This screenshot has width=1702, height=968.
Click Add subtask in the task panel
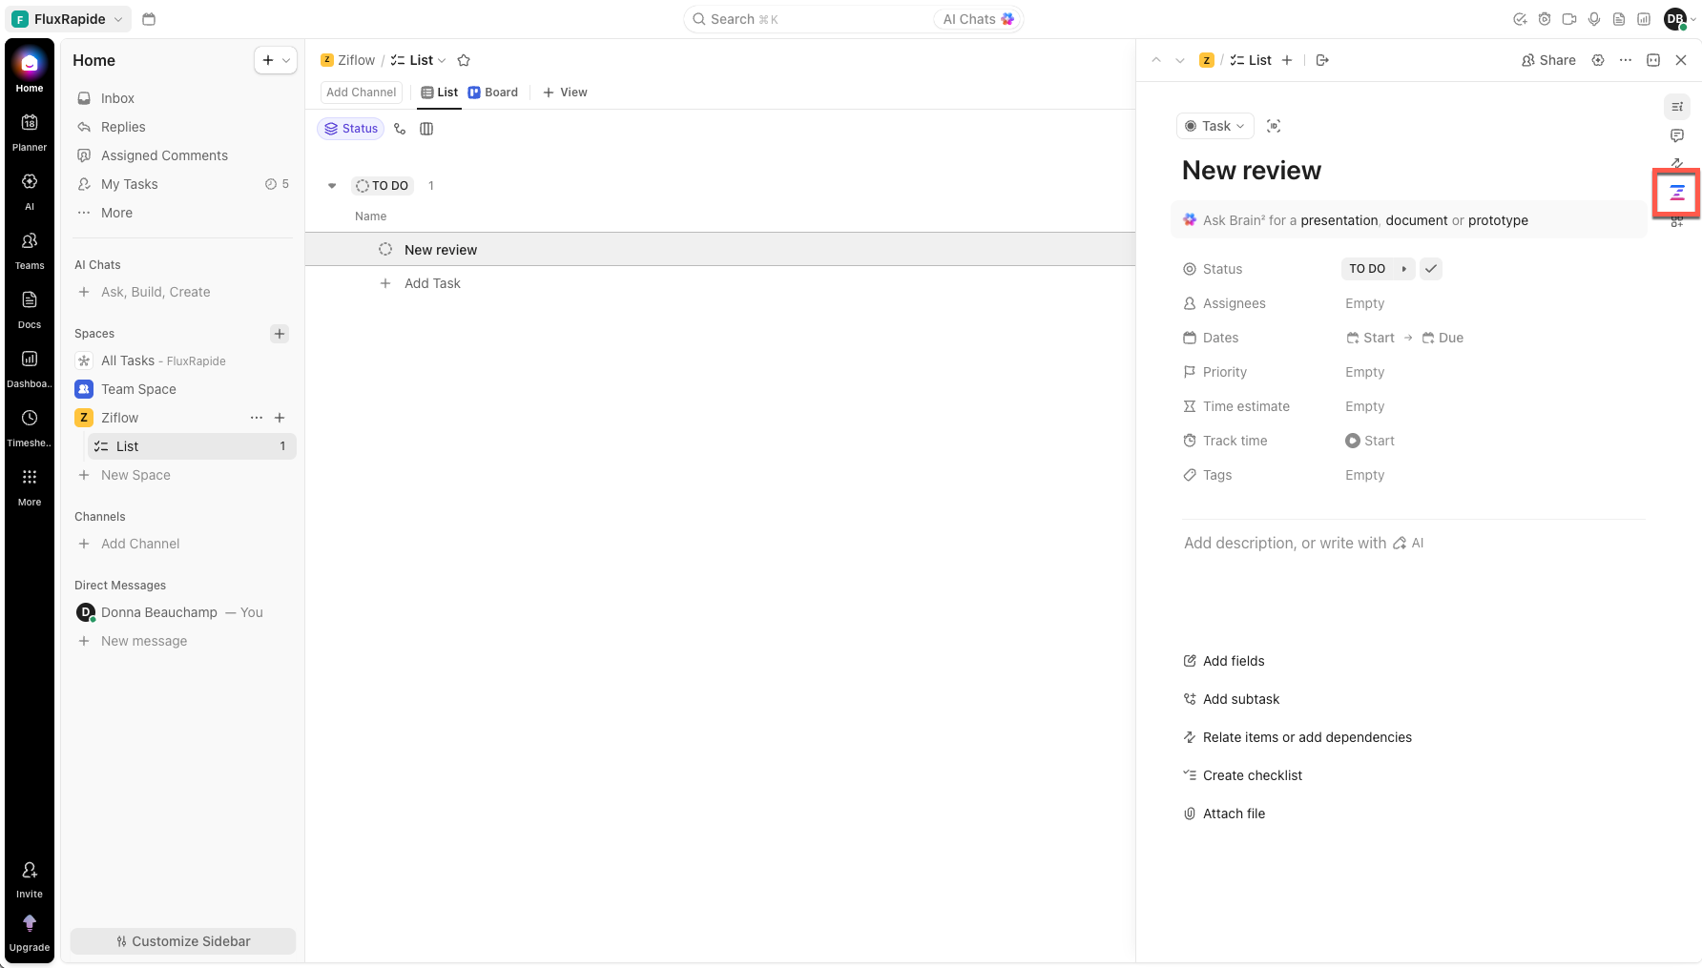[x=1232, y=699]
